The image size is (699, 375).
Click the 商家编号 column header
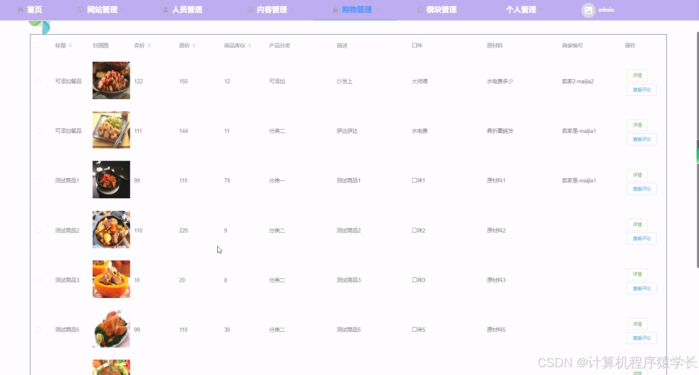point(572,45)
